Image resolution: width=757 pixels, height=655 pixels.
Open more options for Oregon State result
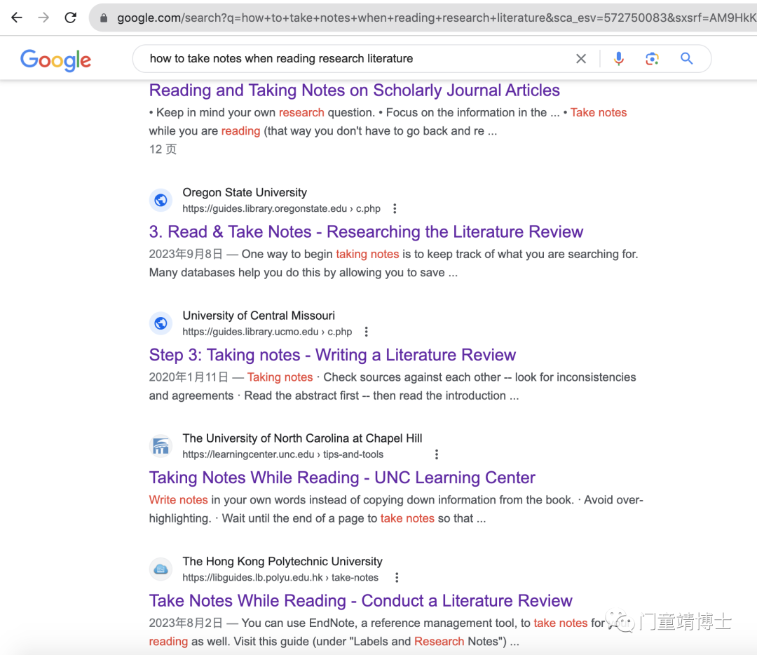tap(395, 209)
